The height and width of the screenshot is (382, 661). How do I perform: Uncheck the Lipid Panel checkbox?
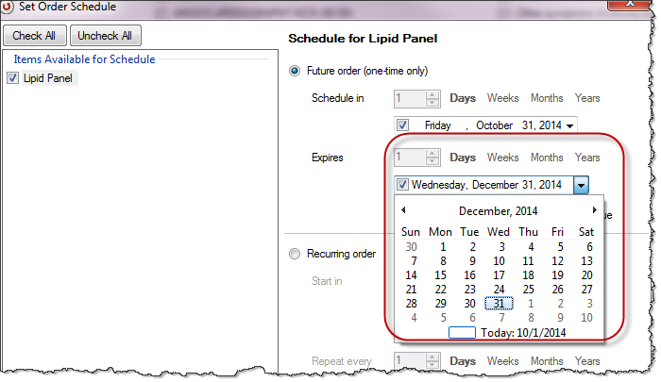tap(12, 78)
